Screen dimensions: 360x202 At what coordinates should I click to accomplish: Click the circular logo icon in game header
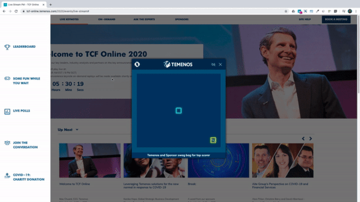click(137, 65)
